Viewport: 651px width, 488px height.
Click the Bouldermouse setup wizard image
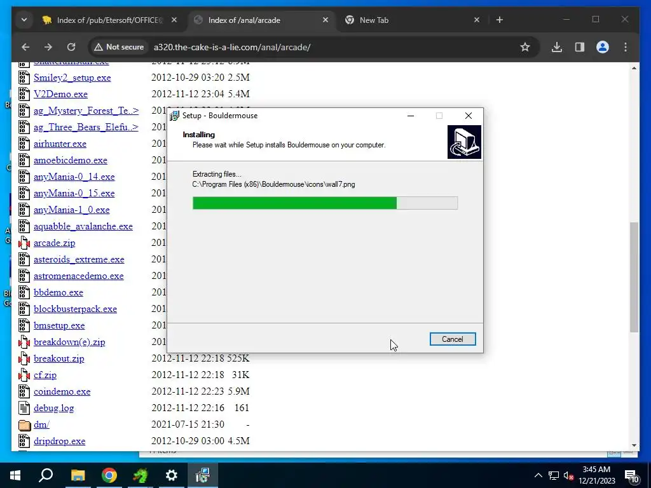click(464, 142)
